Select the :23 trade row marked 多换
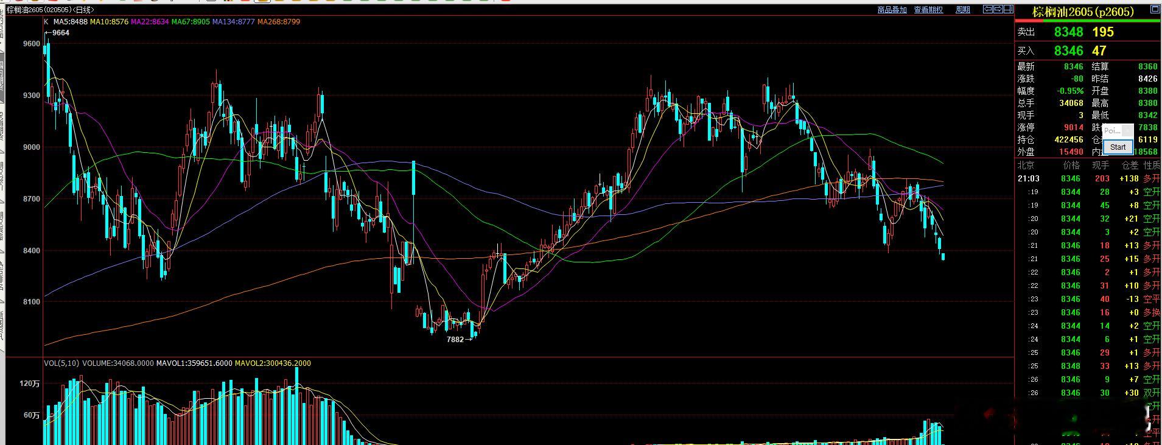This screenshot has height=445, width=1162. click(x=1088, y=312)
